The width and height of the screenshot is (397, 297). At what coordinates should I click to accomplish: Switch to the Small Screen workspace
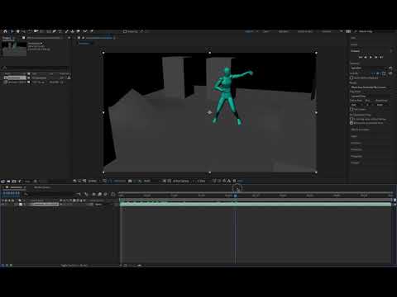pyautogui.click(x=304, y=31)
